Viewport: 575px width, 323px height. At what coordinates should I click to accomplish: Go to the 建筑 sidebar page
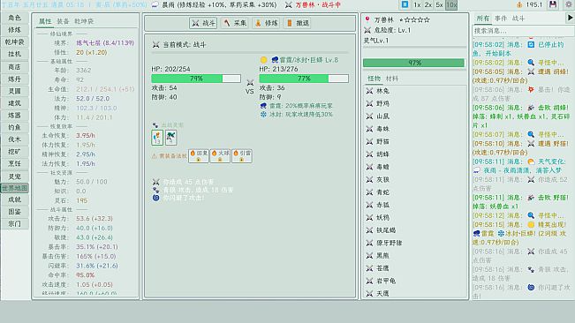click(x=15, y=103)
